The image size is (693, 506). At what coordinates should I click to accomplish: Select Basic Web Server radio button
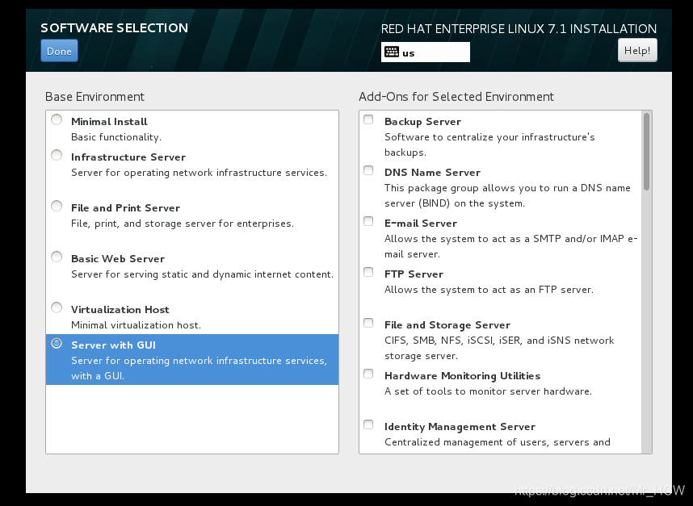(x=57, y=257)
